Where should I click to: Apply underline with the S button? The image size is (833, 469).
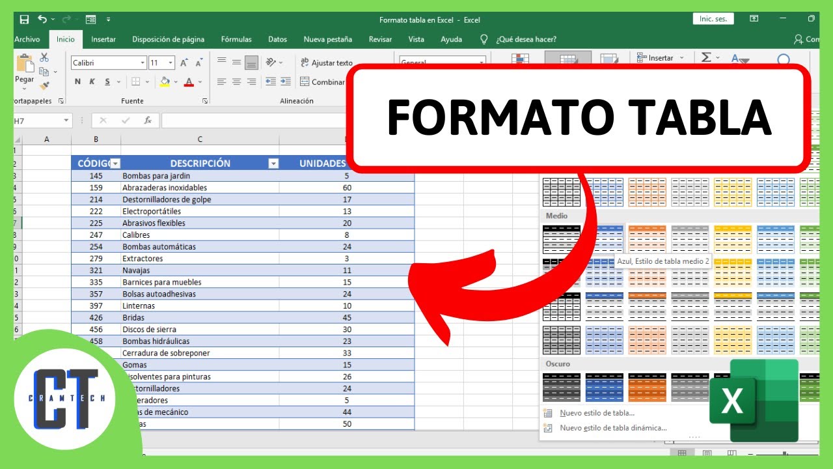tap(107, 82)
